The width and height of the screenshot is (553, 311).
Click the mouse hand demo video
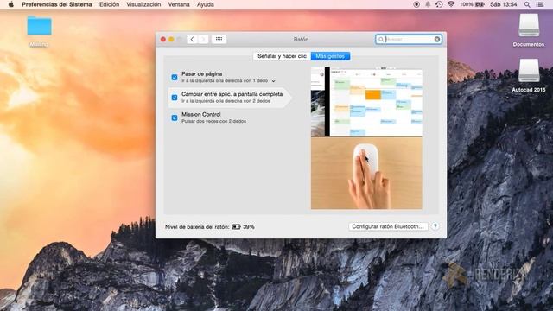point(366,173)
